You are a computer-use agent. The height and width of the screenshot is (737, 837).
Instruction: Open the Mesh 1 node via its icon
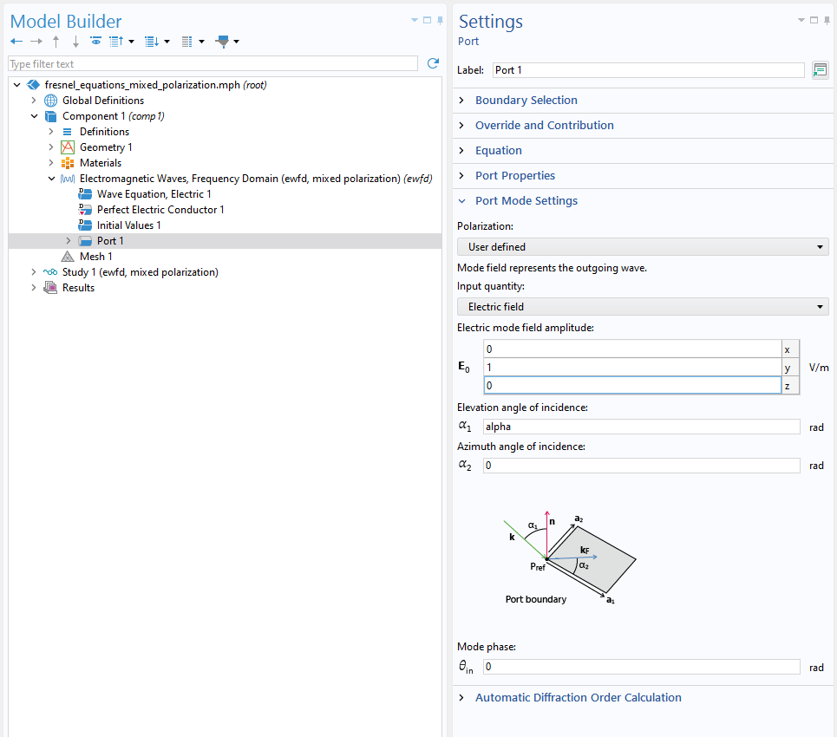[x=68, y=256]
